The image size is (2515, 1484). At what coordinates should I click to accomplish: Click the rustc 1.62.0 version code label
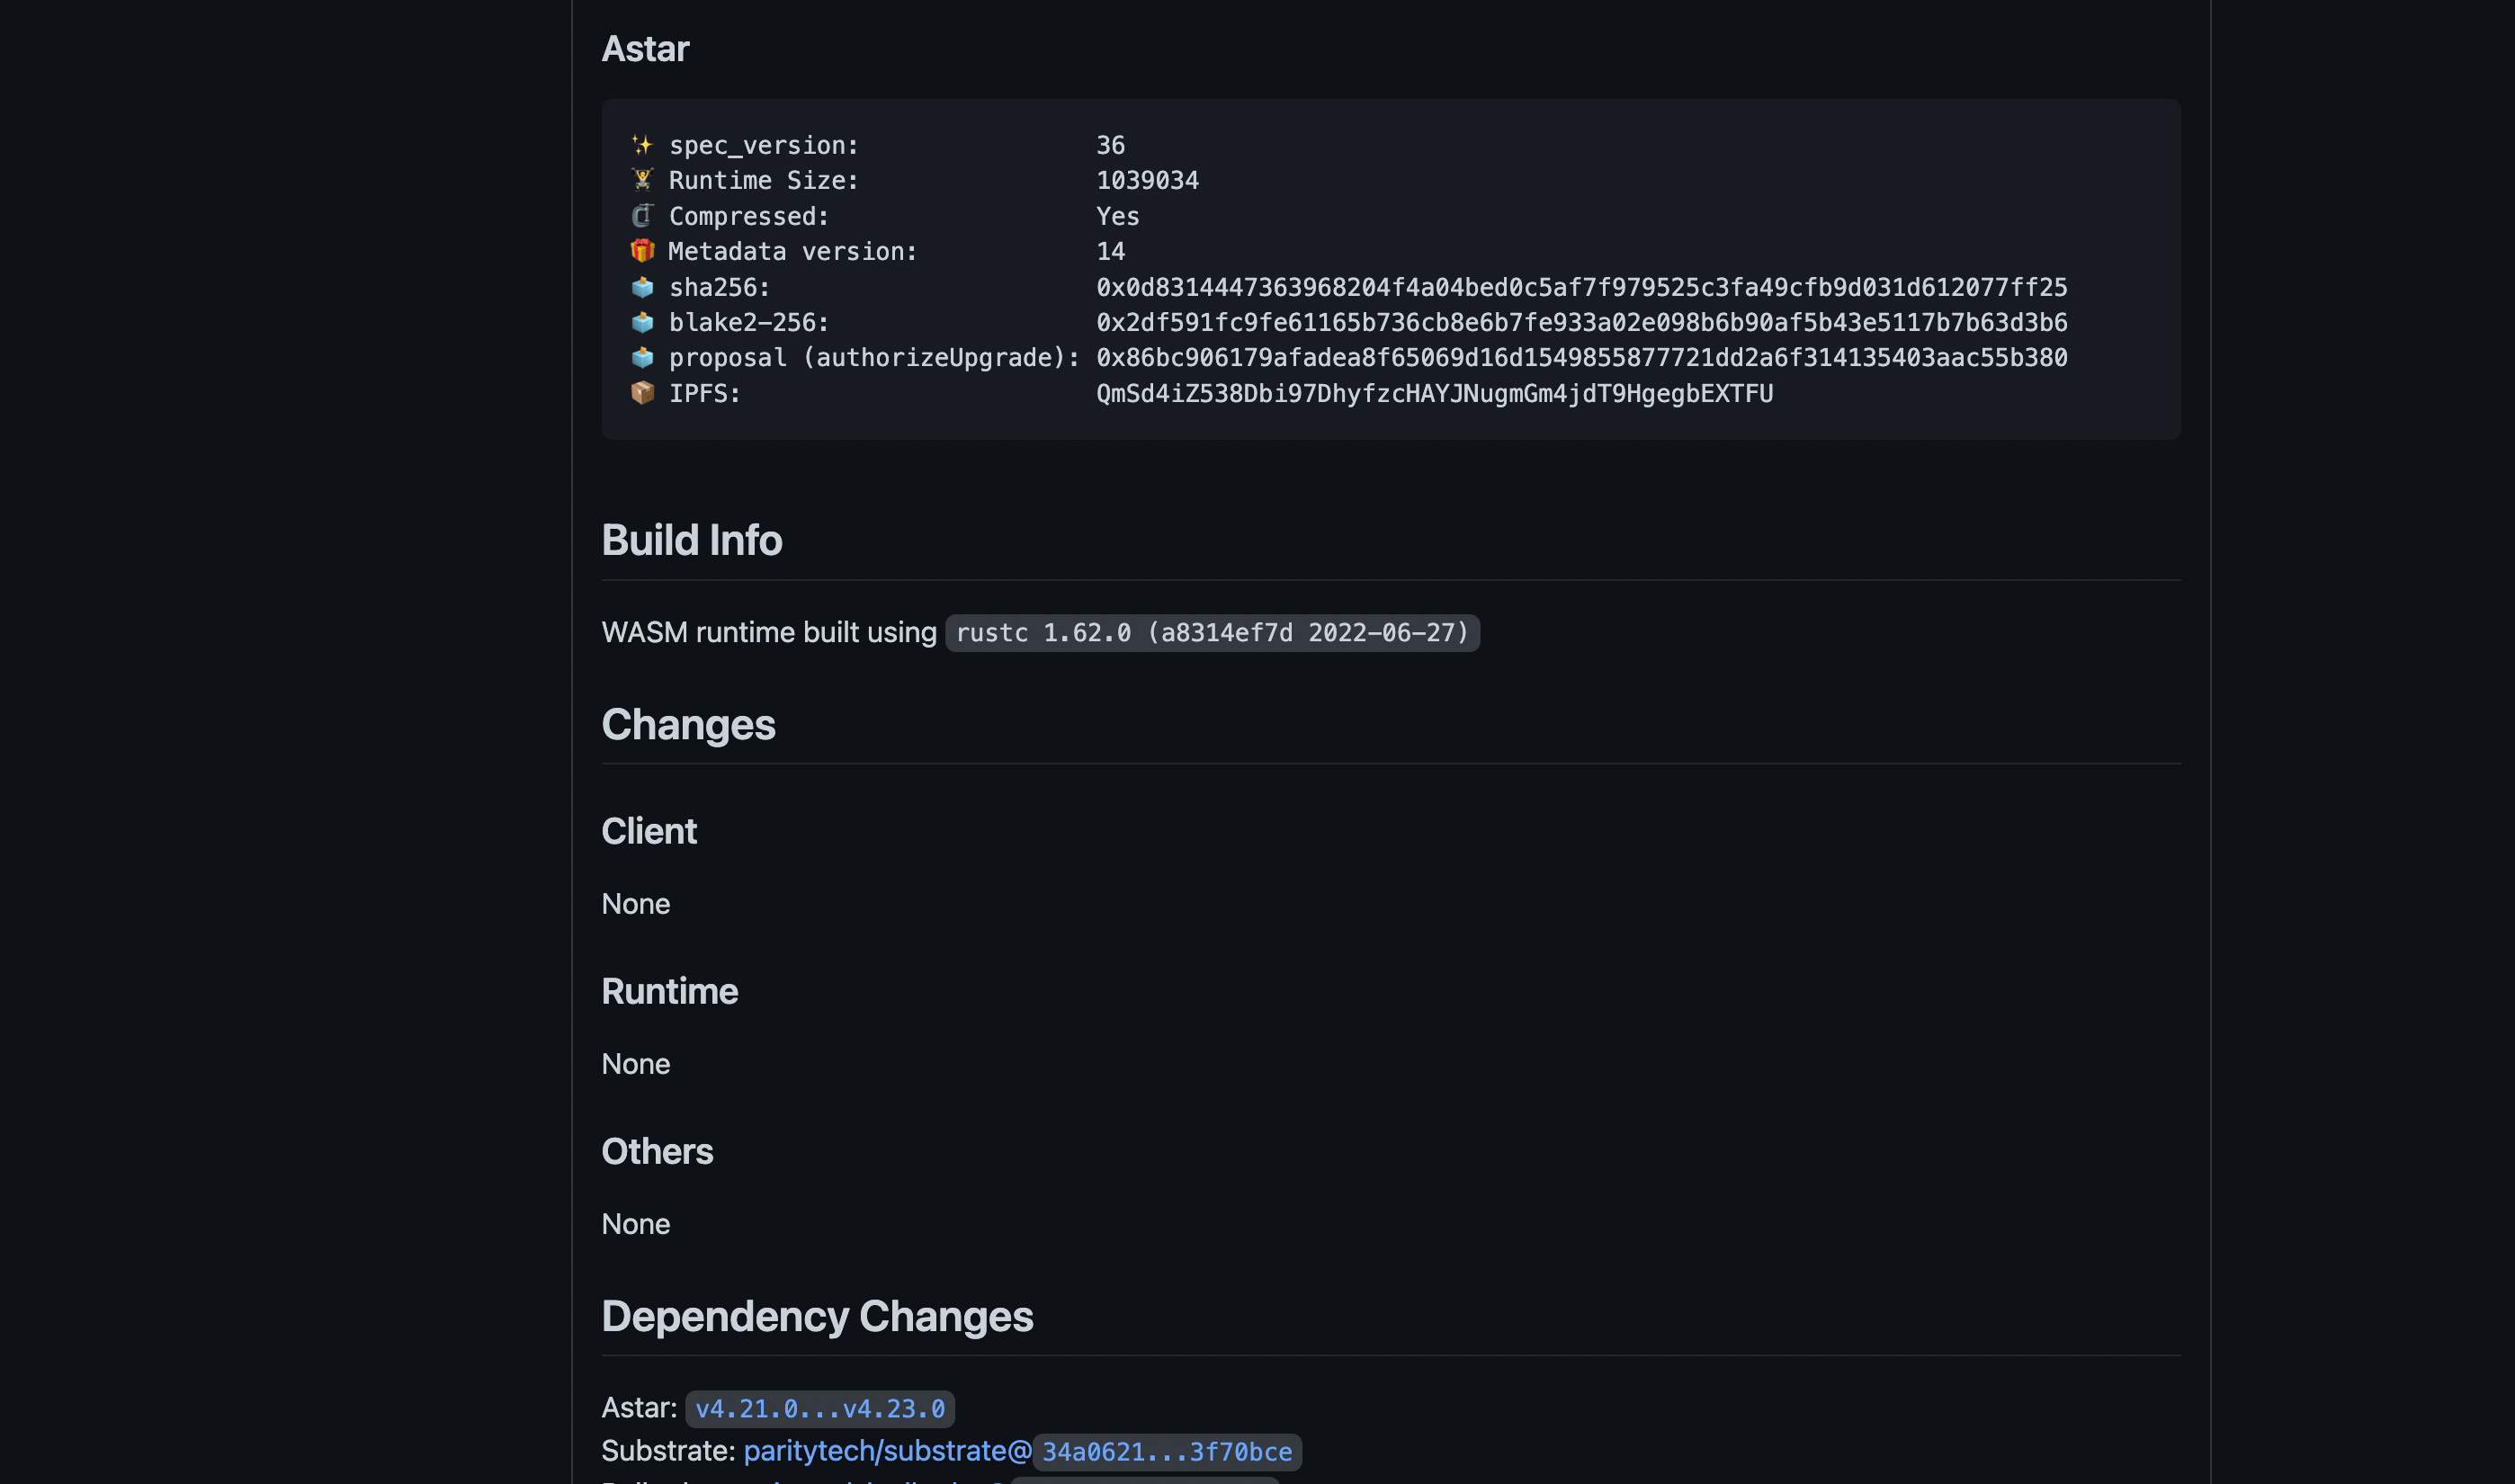[x=1211, y=633]
